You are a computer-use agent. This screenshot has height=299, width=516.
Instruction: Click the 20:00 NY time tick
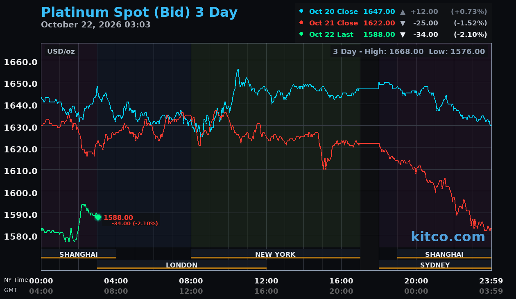coord(416,281)
